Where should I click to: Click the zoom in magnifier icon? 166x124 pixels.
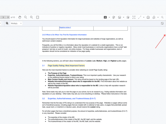click(x=31, y=17)
